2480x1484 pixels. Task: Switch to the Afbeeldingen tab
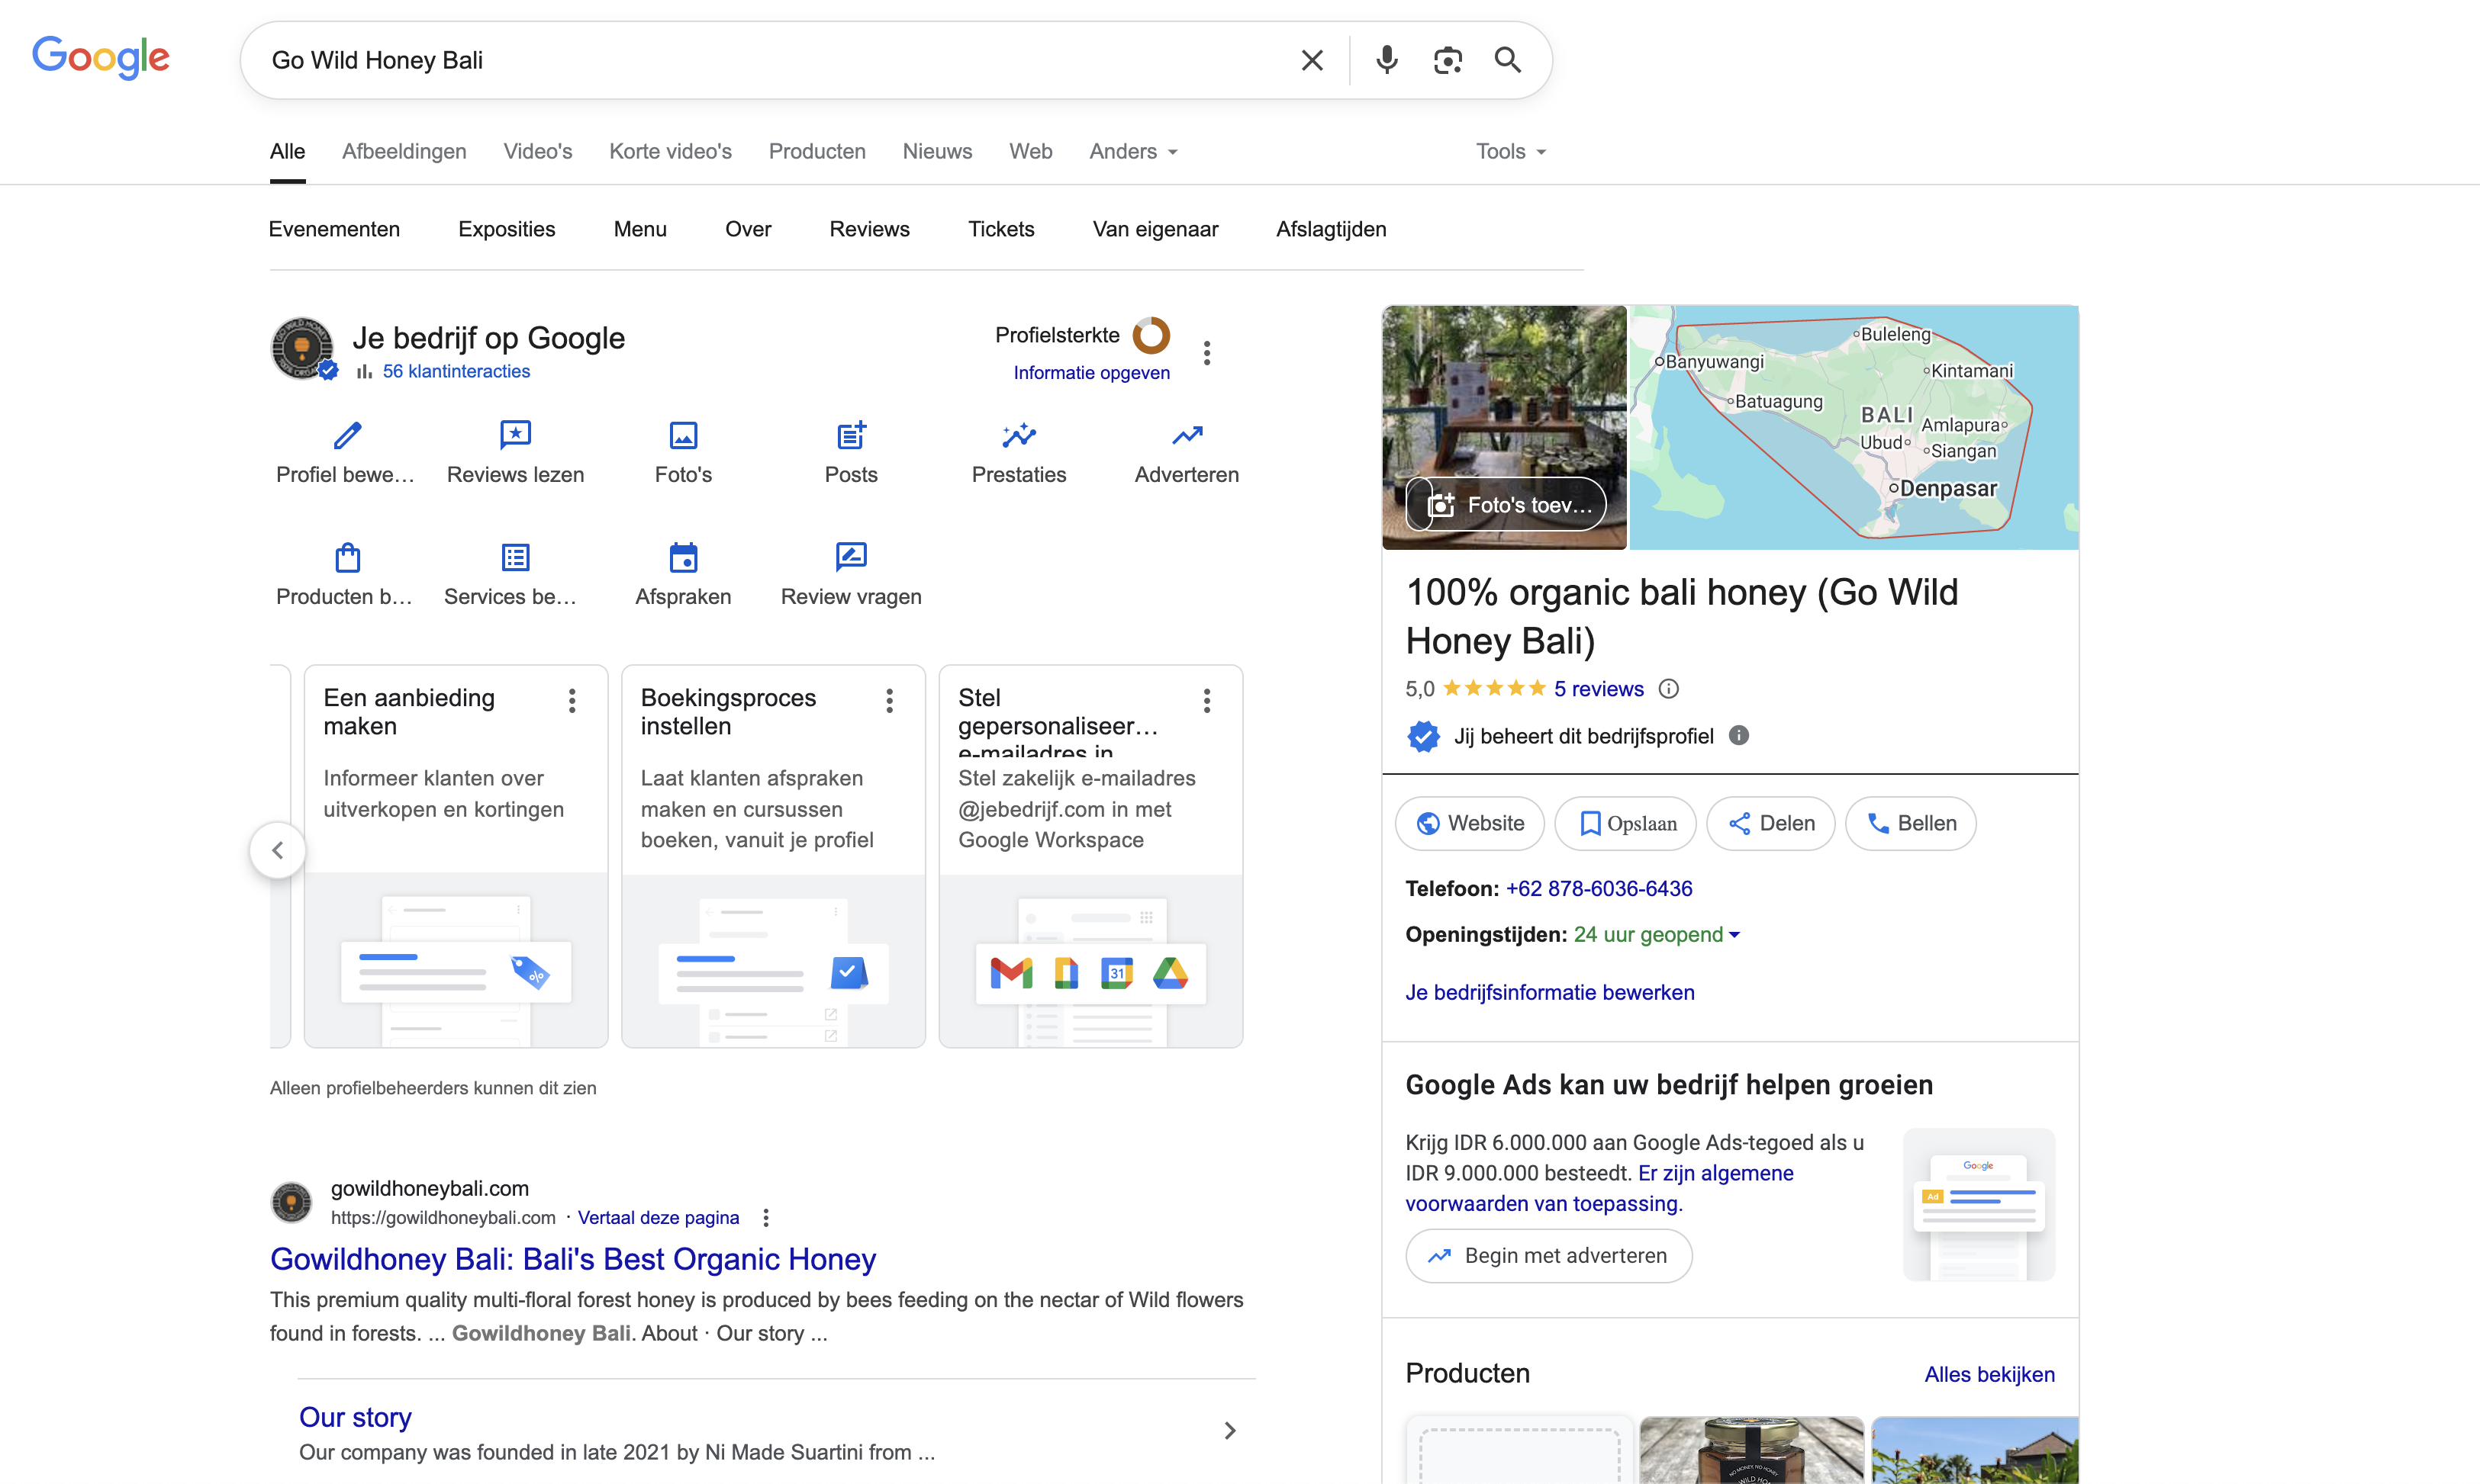pos(404,151)
